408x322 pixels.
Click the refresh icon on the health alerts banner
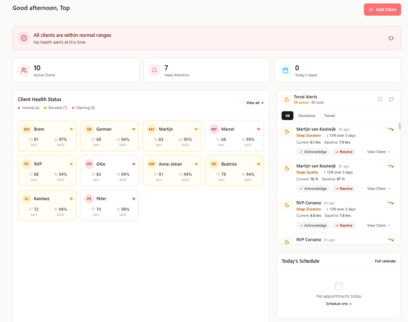coord(391,38)
